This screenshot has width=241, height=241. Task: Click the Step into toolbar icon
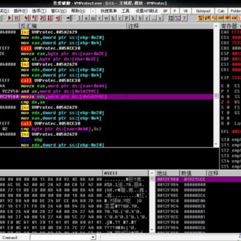[27, 18]
